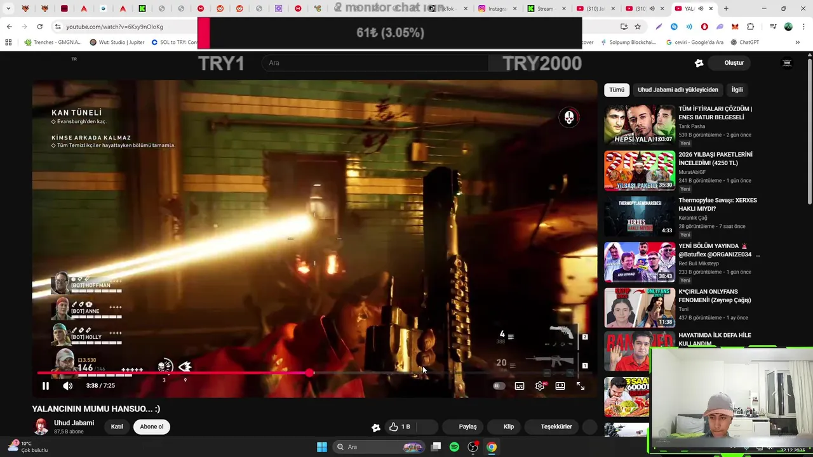
Task: Subscribe with Abone ol button
Action: (x=152, y=427)
